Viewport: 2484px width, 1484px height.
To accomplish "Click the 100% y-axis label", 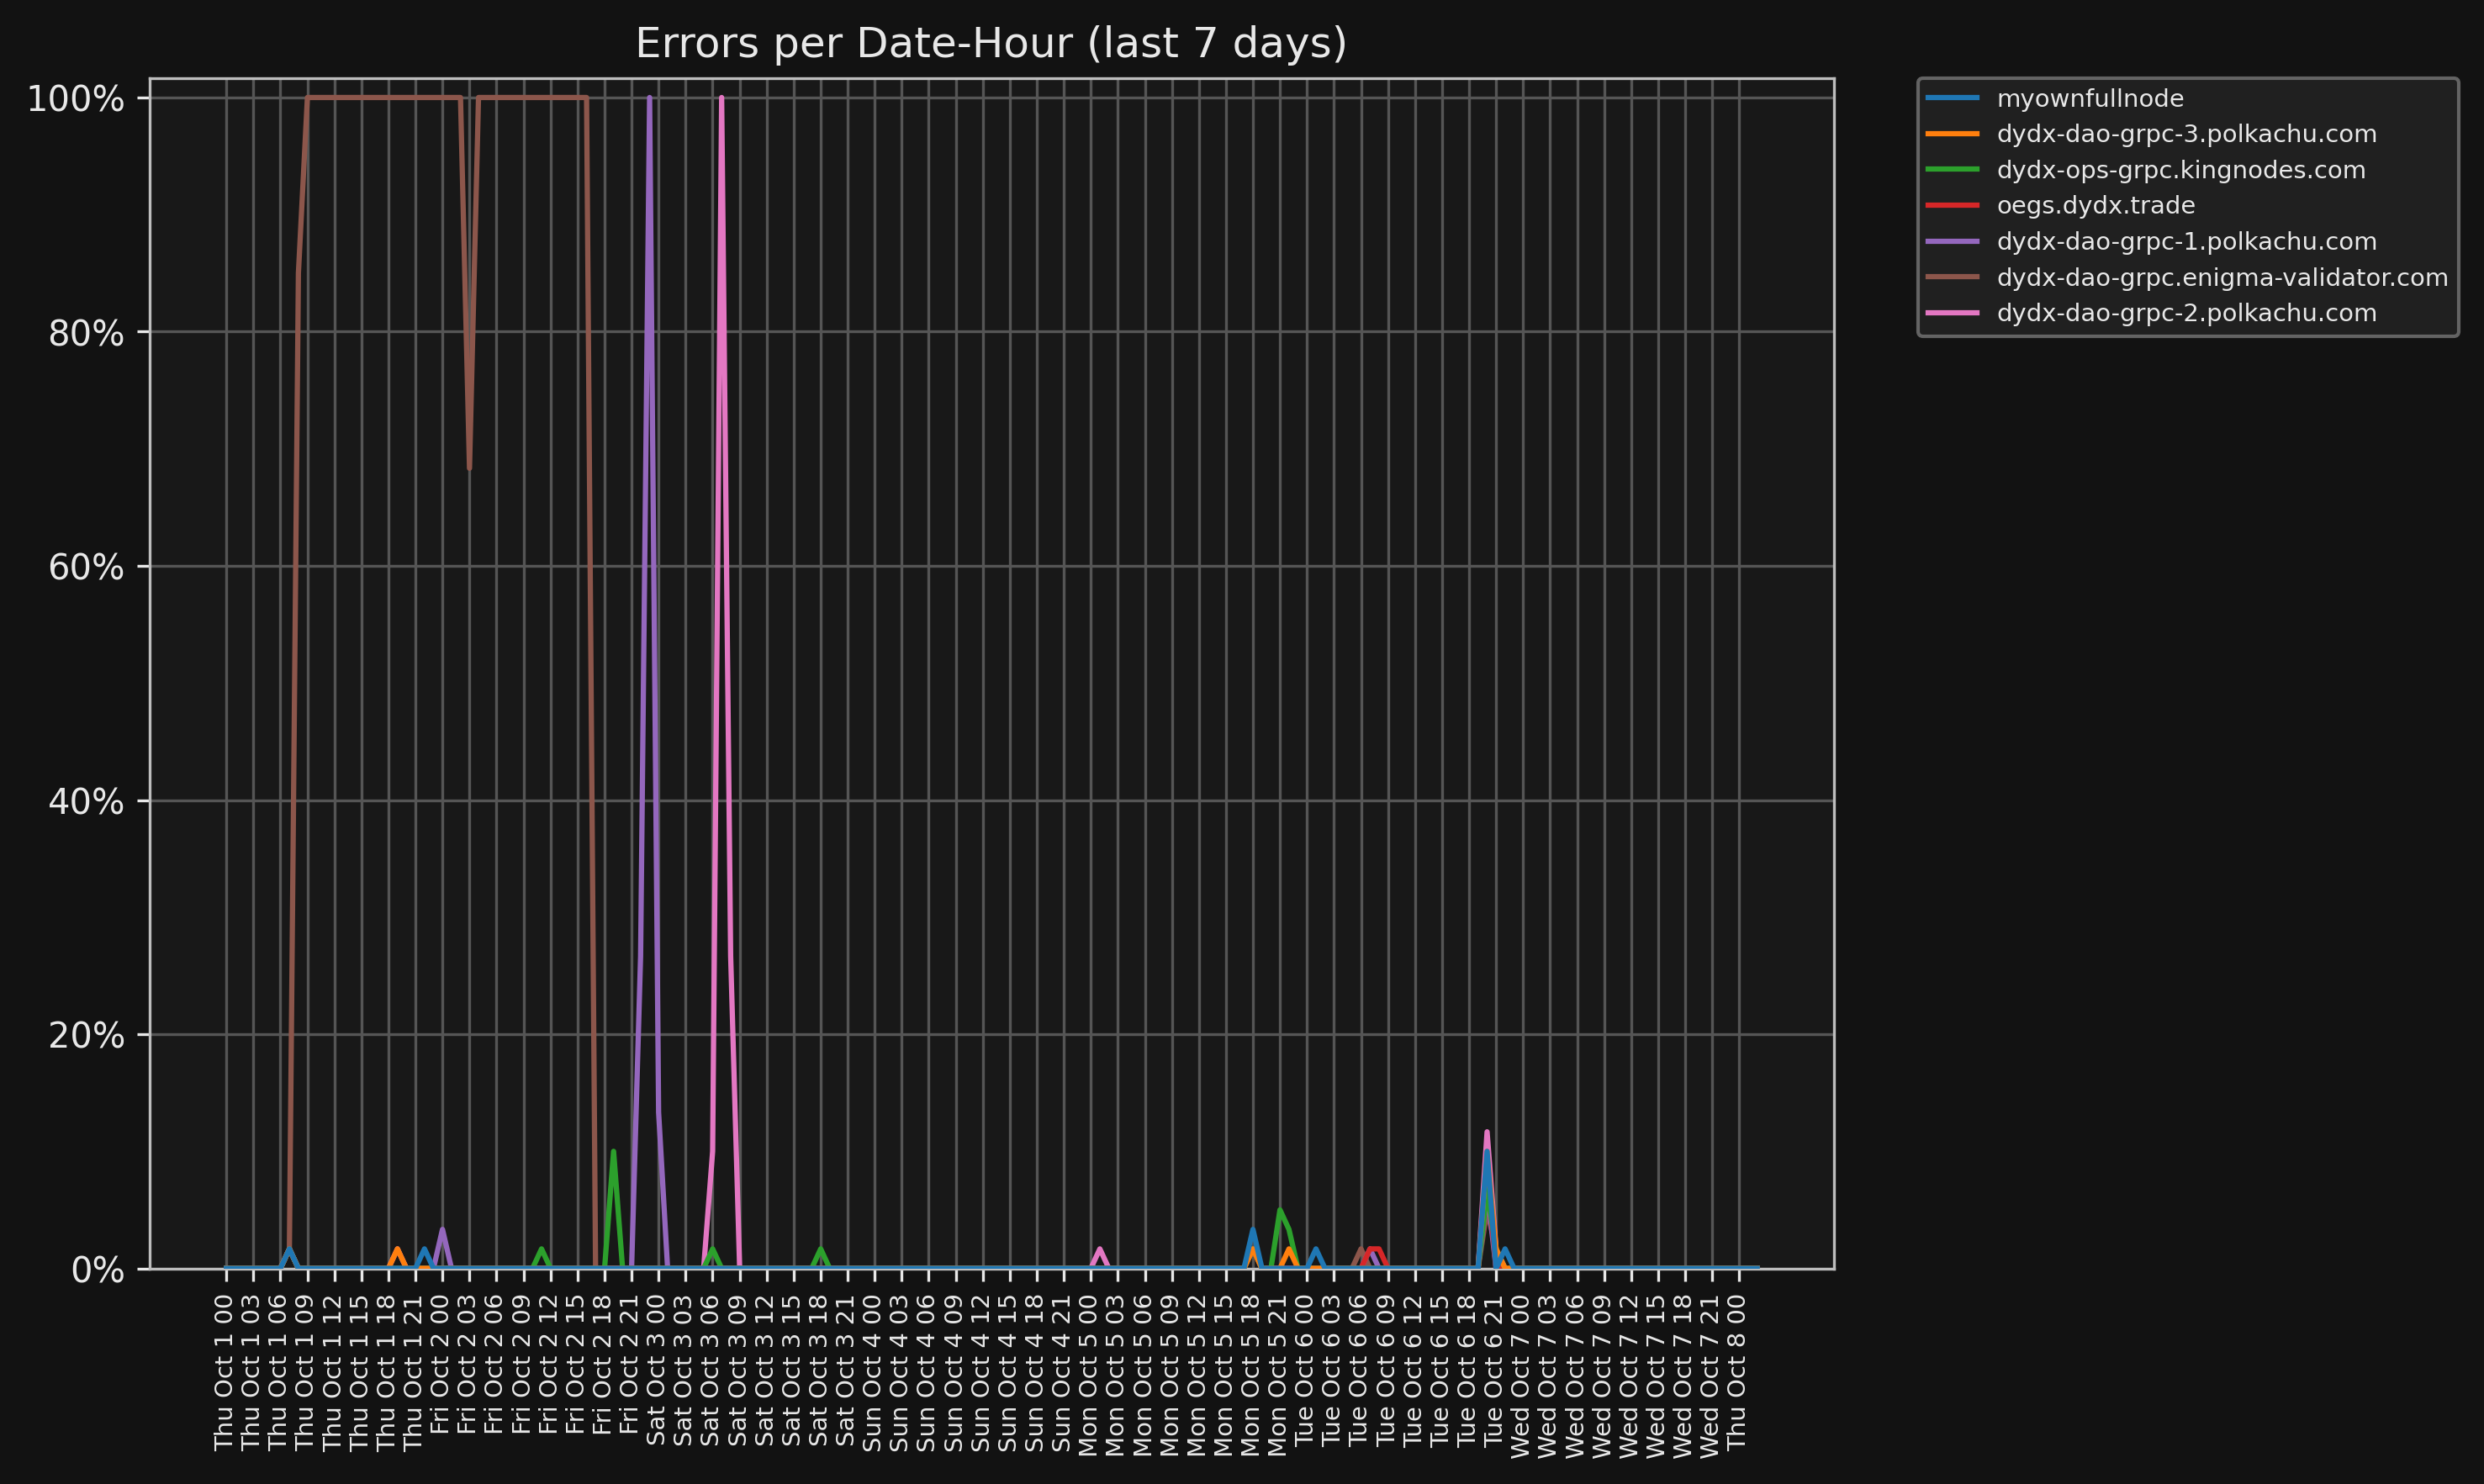I will click(x=75, y=98).
